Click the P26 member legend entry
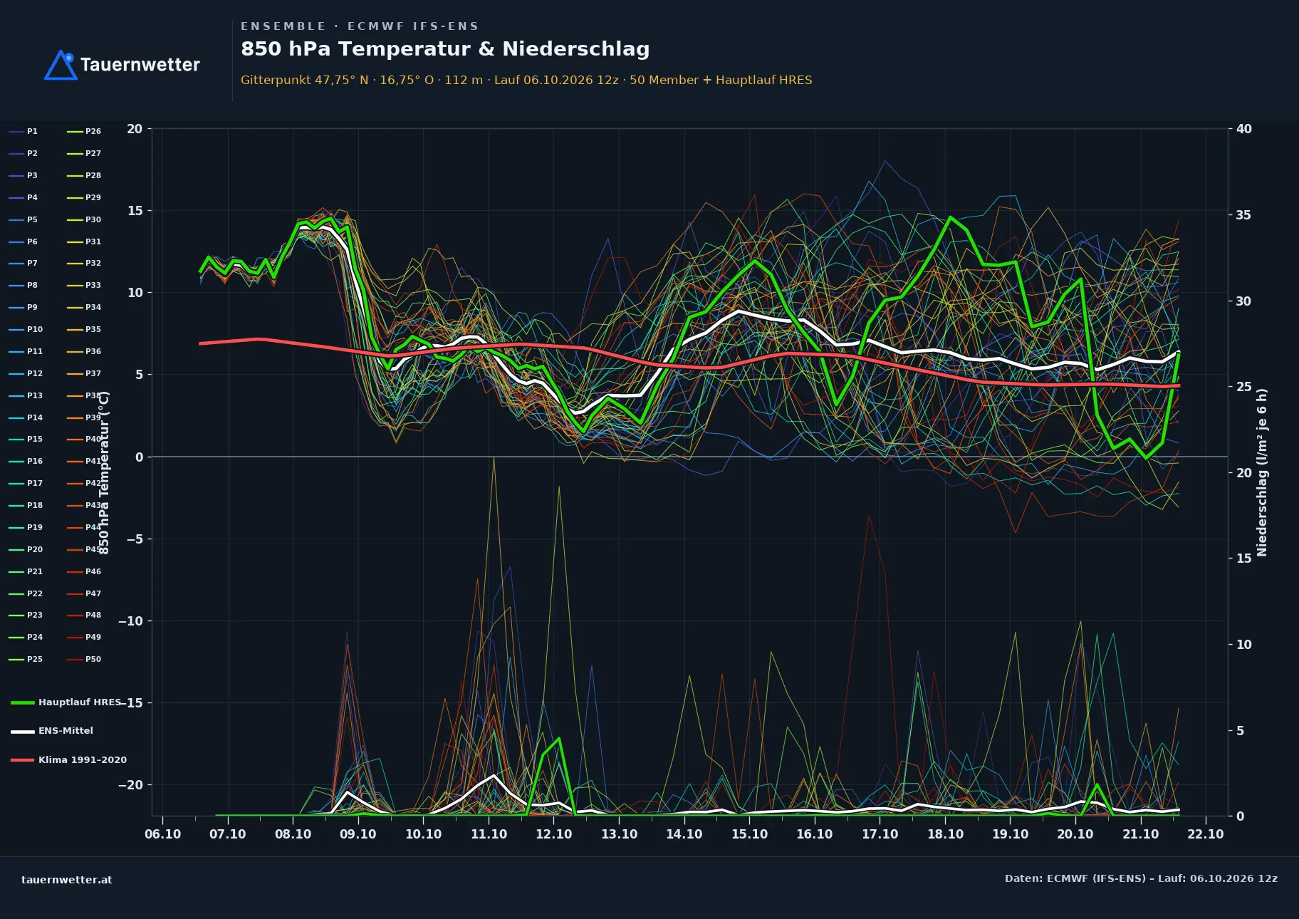The height and width of the screenshot is (919, 1299). point(84,131)
